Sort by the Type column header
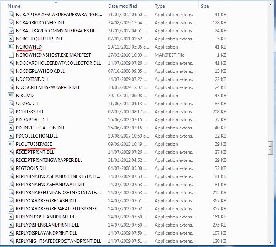The width and height of the screenshot is (276, 247). [160, 6]
